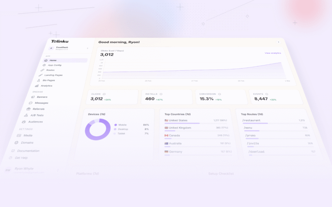Click the Routes link icon
The height and width of the screenshot is (207, 332).
pos(42,70)
